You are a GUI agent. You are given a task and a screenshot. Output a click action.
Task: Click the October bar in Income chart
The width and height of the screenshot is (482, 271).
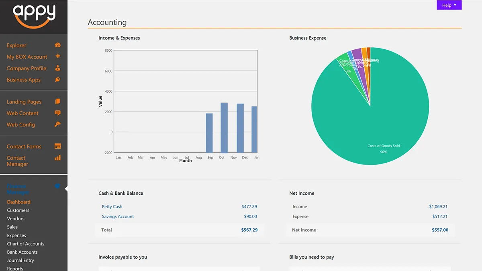pyautogui.click(x=224, y=128)
